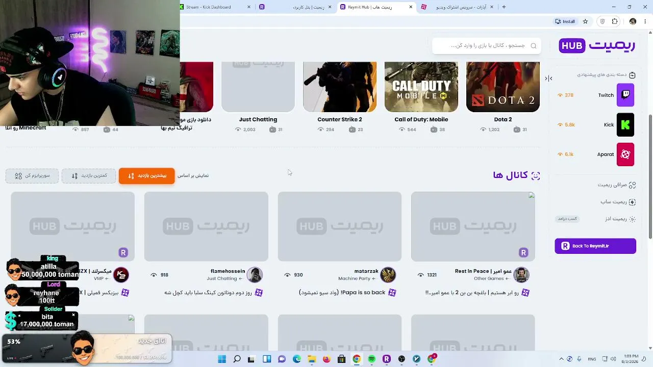The height and width of the screenshot is (367, 653).
Task: Open the Twitch category icon in sidebar
Action: [x=625, y=95]
